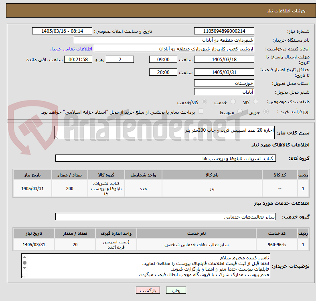Click the شرح کلی نیاز description textarea
The width and height of the screenshot is (316, 301).
pyautogui.click(x=164, y=132)
